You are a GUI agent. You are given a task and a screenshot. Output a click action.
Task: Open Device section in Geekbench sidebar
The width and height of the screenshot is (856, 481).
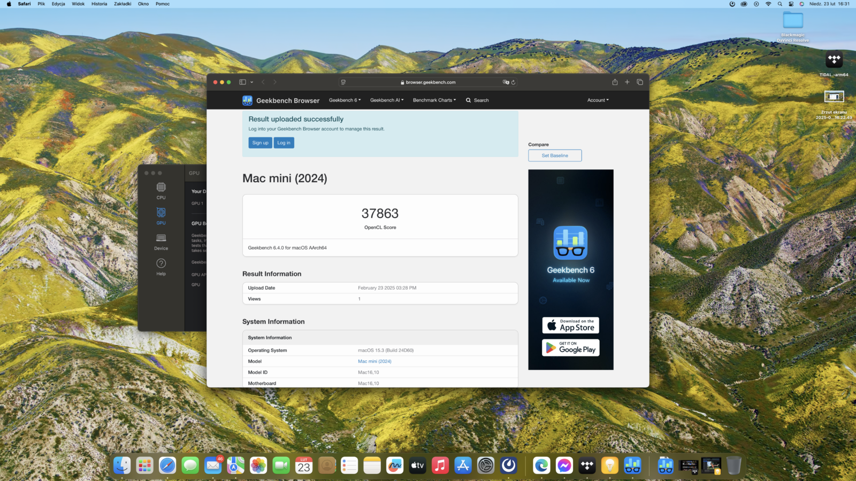coord(161,241)
